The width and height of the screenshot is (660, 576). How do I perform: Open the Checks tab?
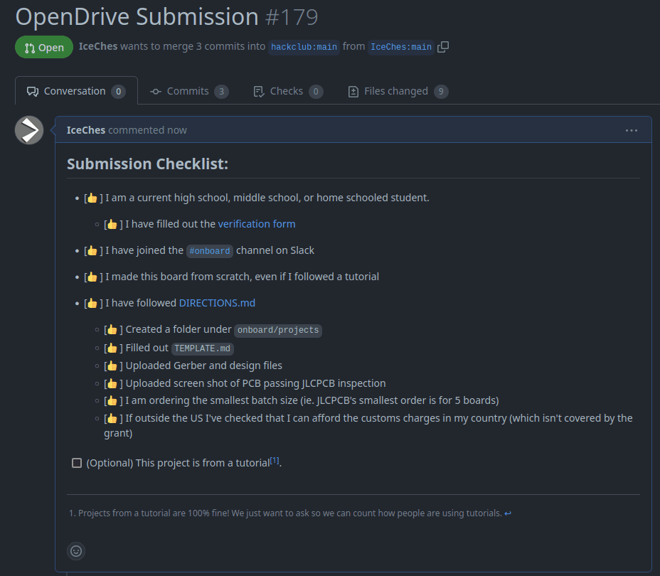287,91
